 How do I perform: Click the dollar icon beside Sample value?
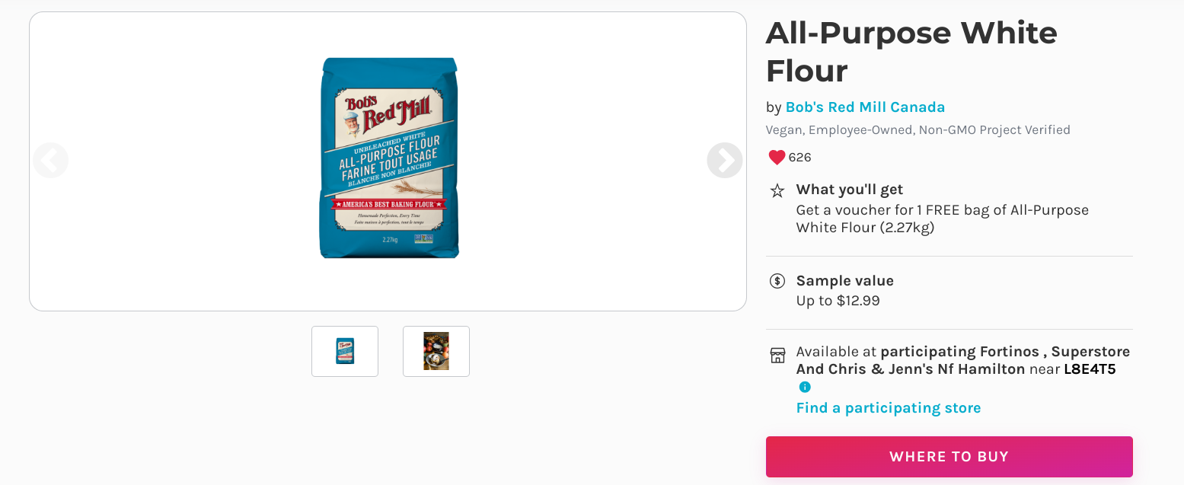[x=777, y=281]
